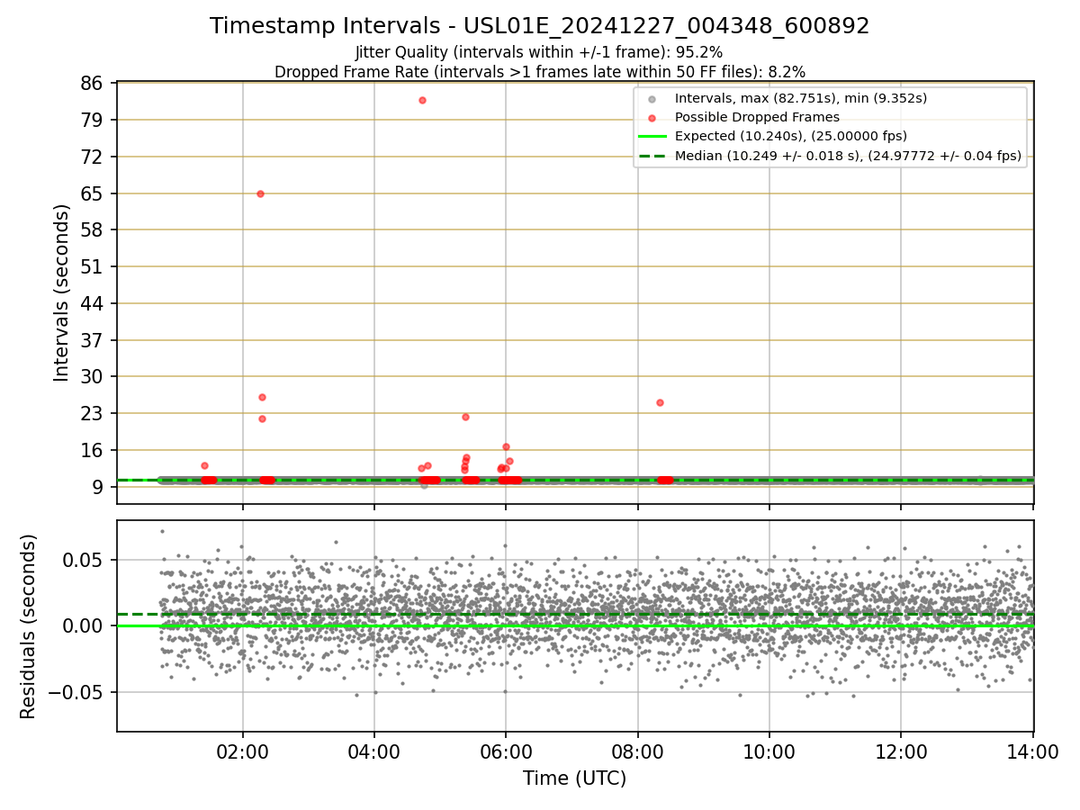Screen dimensions: 1080x810
Task: Select the red point near 16.5 seconds at 06:00
Action: point(506,446)
